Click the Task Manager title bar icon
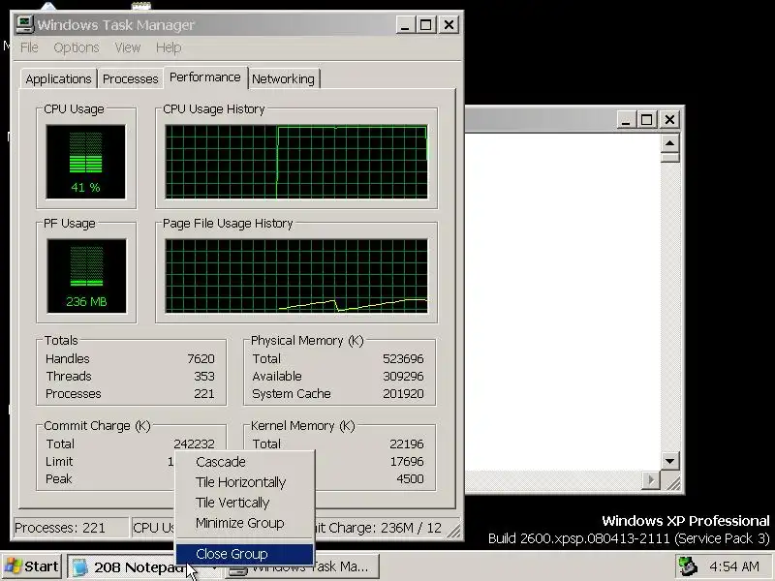Image resolution: width=775 pixels, height=581 pixels. [24, 24]
